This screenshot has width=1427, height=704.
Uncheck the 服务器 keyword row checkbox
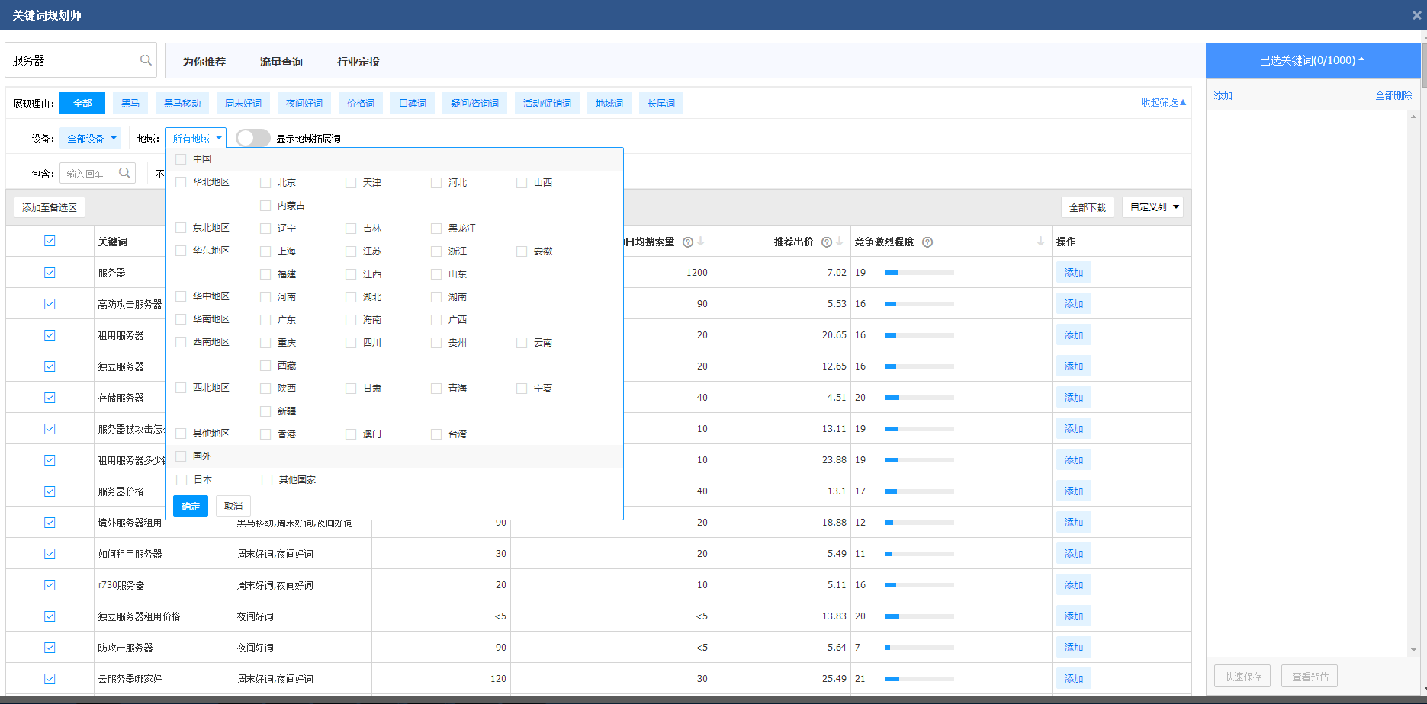coord(50,273)
